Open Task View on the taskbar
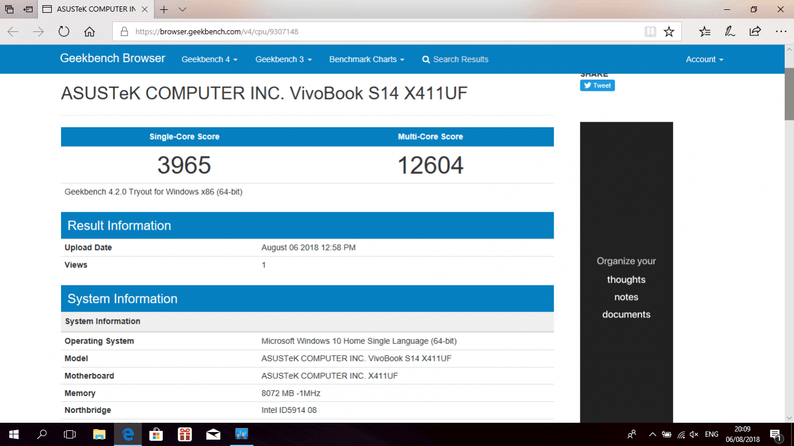The width and height of the screenshot is (794, 446). 70,434
